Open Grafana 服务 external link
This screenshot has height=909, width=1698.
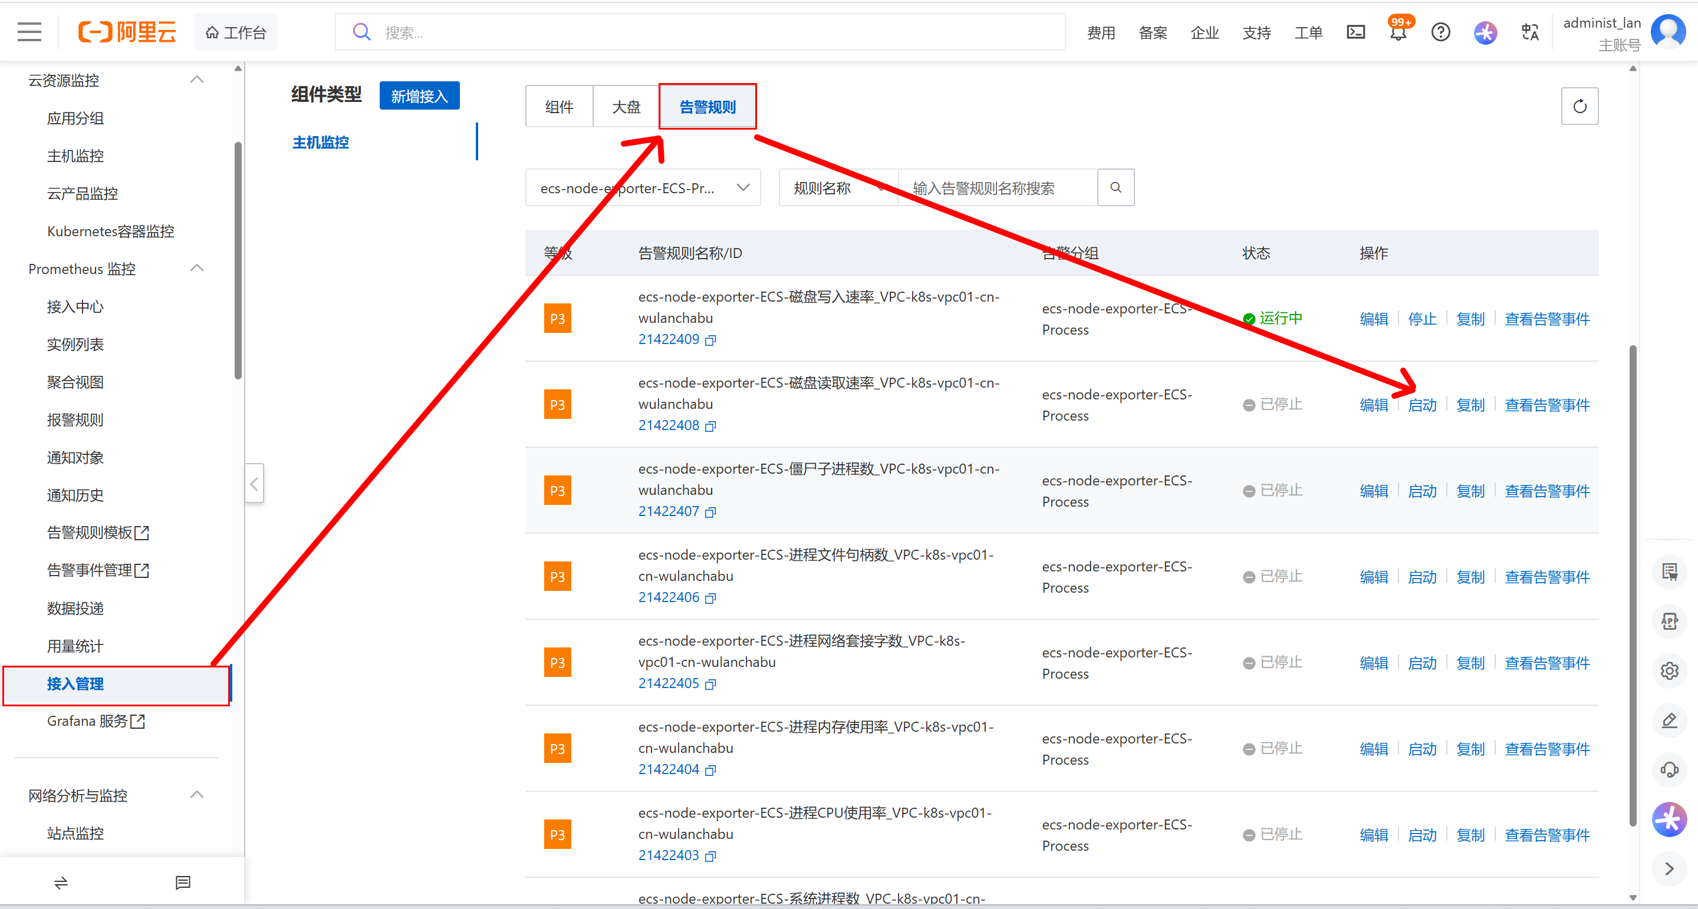click(96, 721)
